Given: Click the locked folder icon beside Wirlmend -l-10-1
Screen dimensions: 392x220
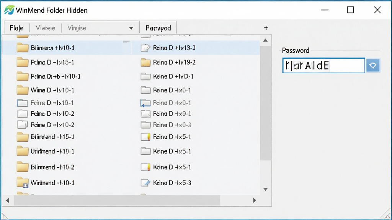Looking at the screenshot, I should coord(23,183).
